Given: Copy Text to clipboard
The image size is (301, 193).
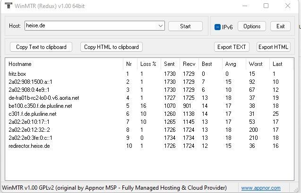Looking at the screenshot, I should (x=41, y=47).
